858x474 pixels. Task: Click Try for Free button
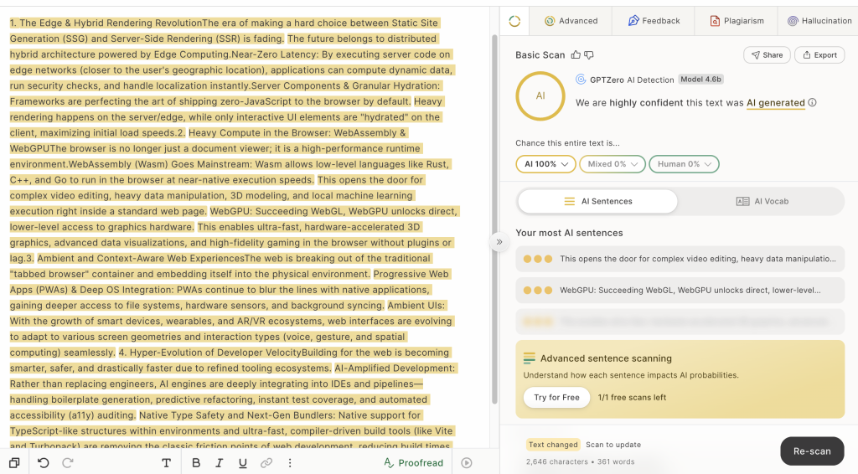[x=556, y=398]
